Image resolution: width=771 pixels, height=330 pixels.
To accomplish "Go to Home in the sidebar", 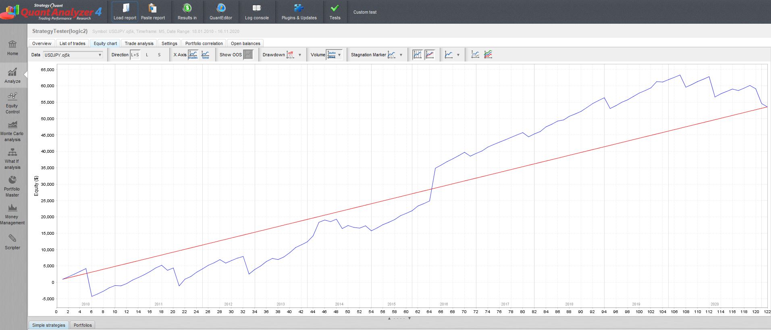I will 12,48.
